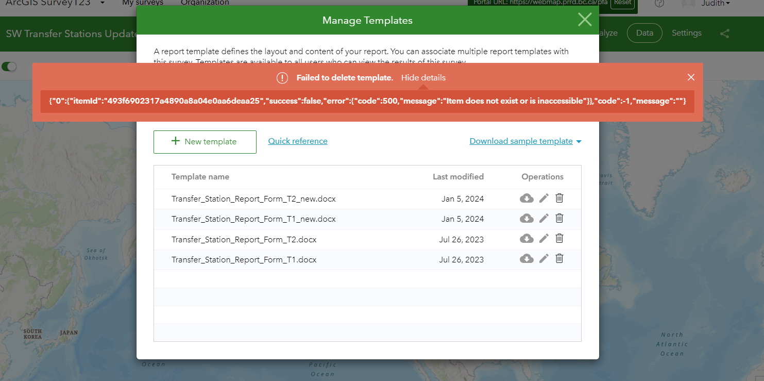The image size is (764, 381).
Task: Edit the Transfer_Station_Report_Form_T1_new.docx template
Action: click(544, 218)
